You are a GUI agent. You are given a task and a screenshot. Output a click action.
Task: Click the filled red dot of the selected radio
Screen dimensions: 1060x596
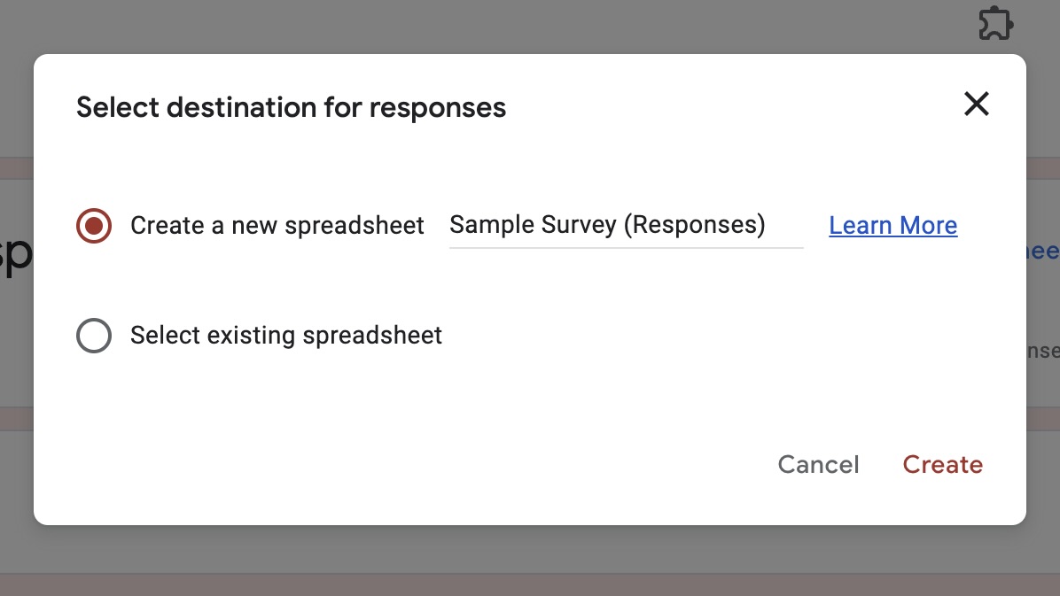[x=94, y=226]
